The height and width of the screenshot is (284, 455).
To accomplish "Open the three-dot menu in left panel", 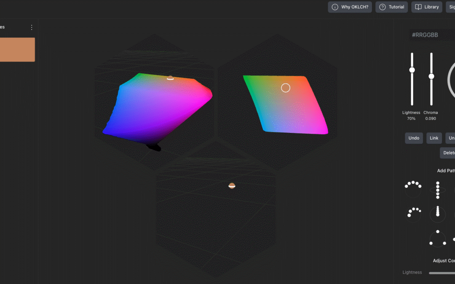I will pyautogui.click(x=31, y=27).
